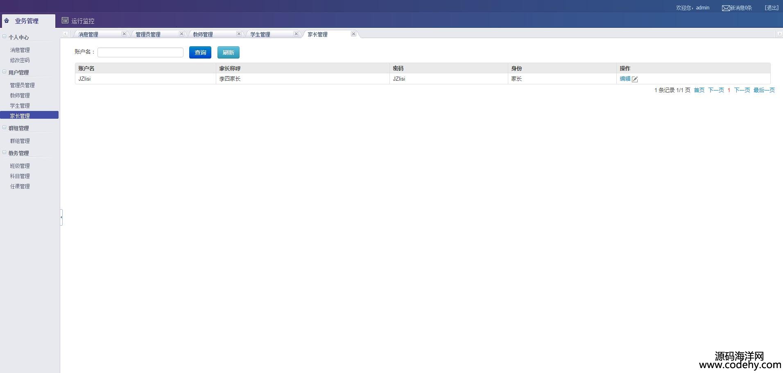Collapse the 用户管理 section
783x373 pixels.
[5, 72]
